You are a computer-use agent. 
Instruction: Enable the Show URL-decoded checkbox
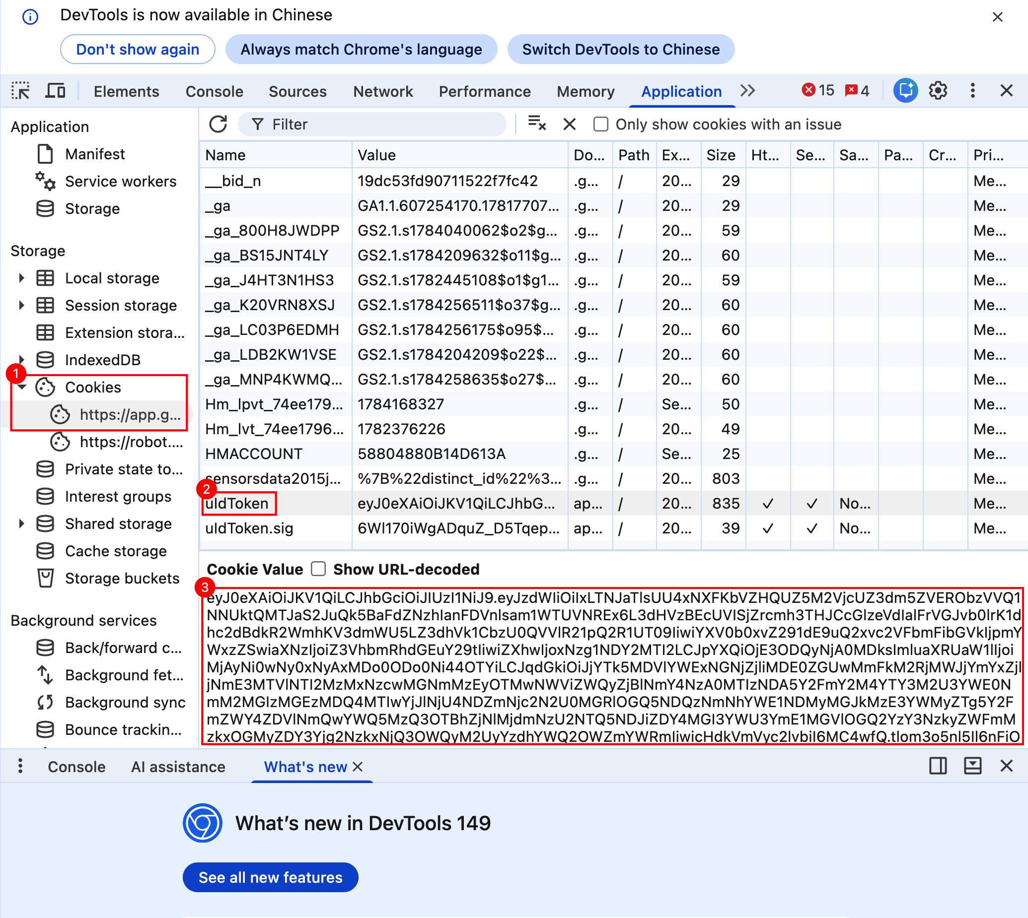tap(318, 569)
